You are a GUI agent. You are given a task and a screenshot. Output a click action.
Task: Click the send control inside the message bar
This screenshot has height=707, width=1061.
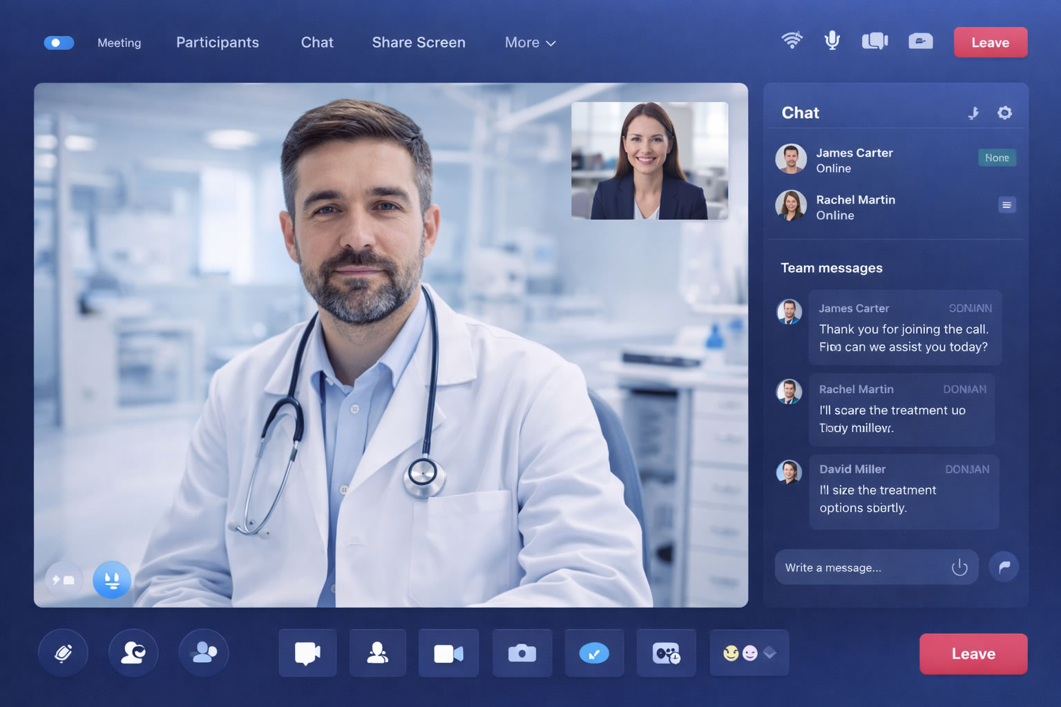(959, 567)
